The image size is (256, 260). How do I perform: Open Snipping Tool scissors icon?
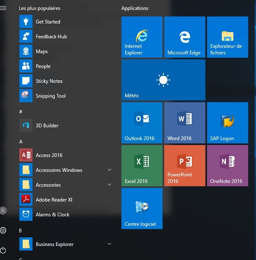point(26,96)
